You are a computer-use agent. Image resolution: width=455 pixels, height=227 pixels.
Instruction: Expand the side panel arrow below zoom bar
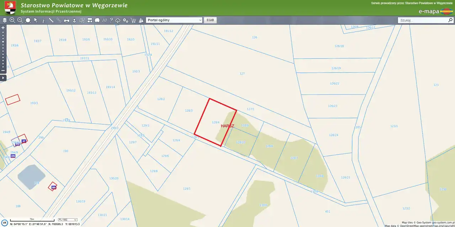tap(3, 78)
